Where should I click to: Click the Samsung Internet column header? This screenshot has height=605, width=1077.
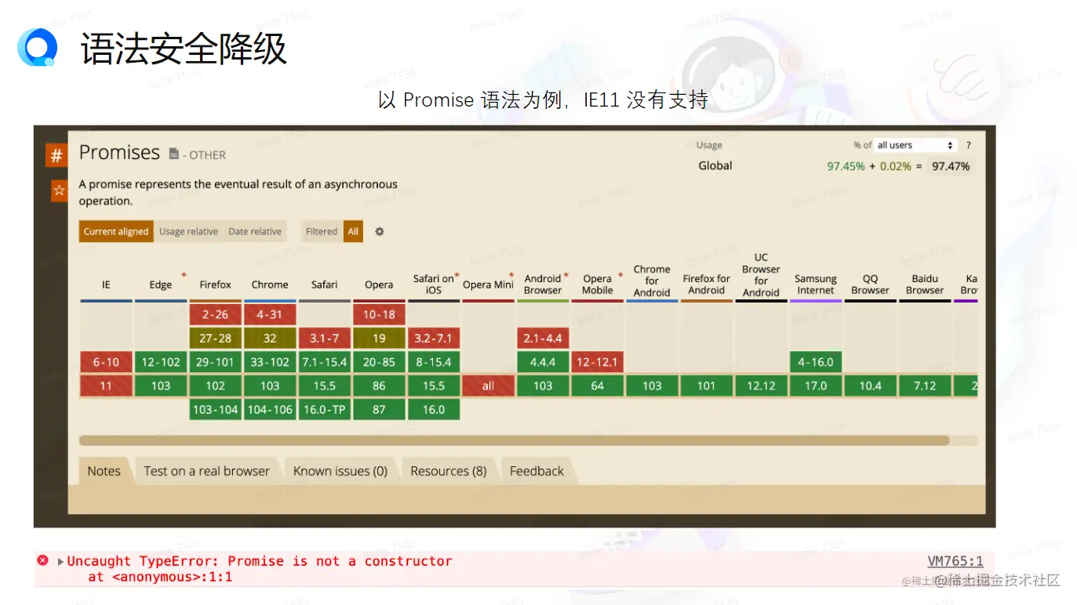coord(816,284)
